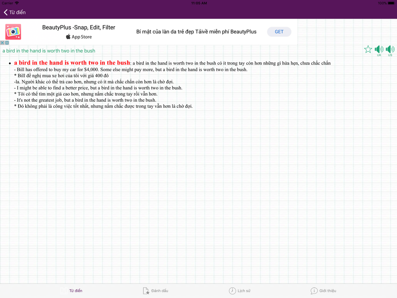Tap the 11:05 AM clock
Screen dimensions: 397x298
(x=199, y=3)
